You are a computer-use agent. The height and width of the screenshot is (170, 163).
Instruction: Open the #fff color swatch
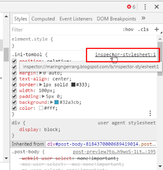41,108
